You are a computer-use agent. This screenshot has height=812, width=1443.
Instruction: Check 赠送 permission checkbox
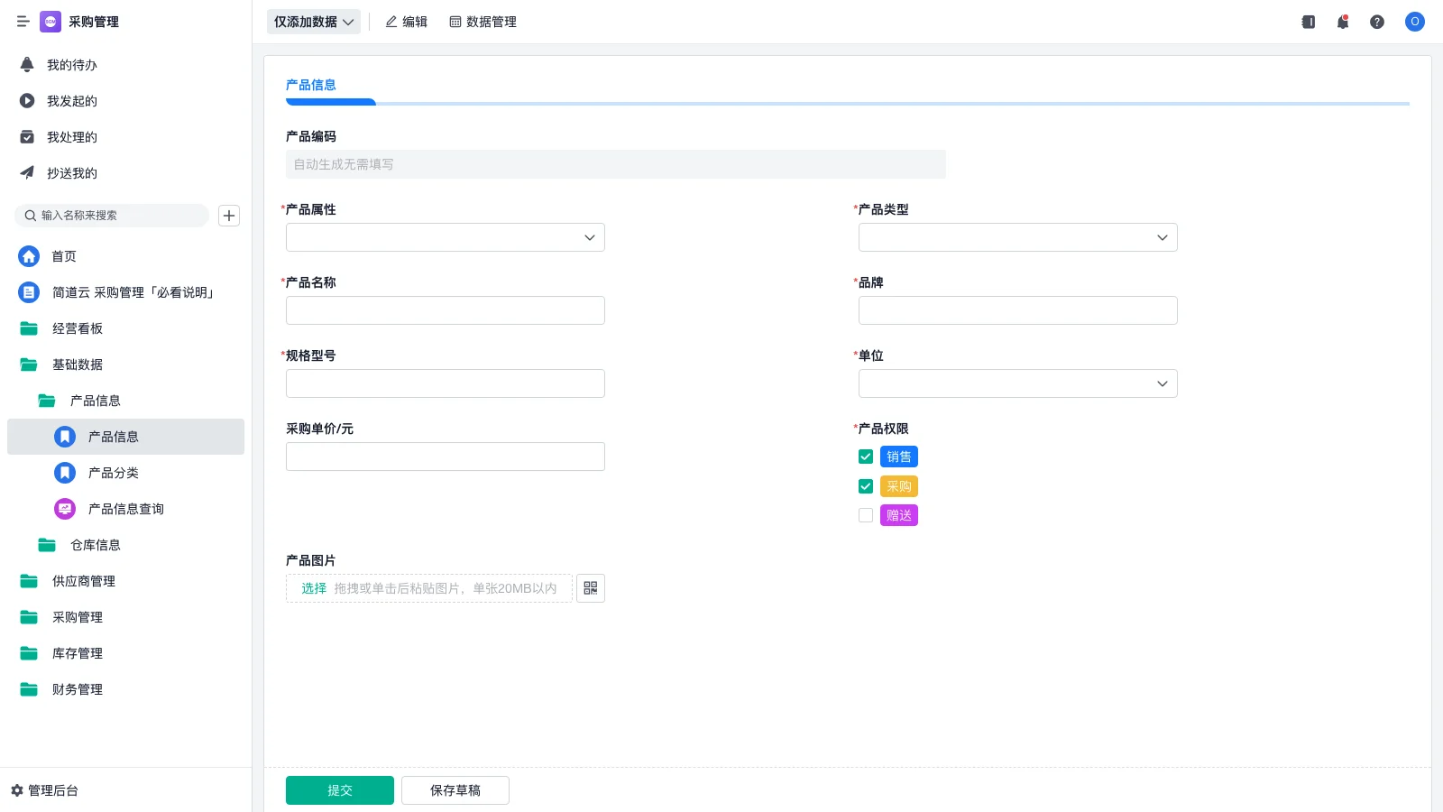coord(866,515)
